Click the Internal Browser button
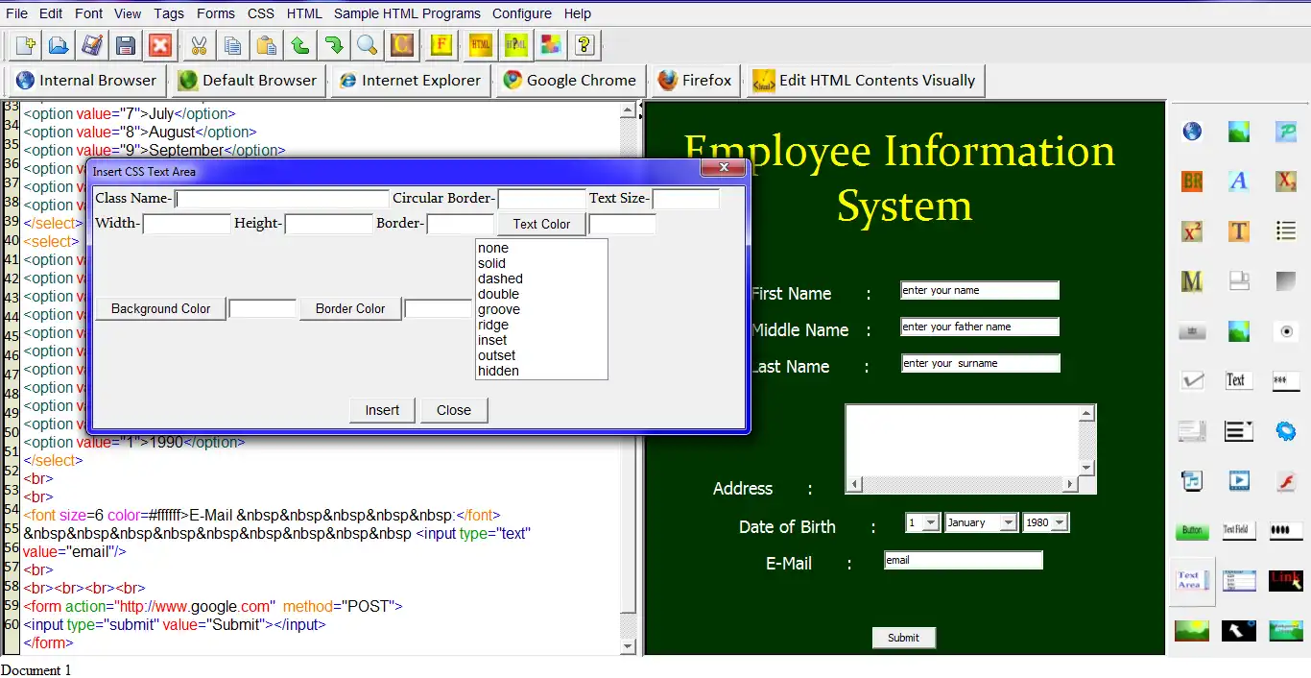This screenshot has height=678, width=1311. [x=85, y=81]
